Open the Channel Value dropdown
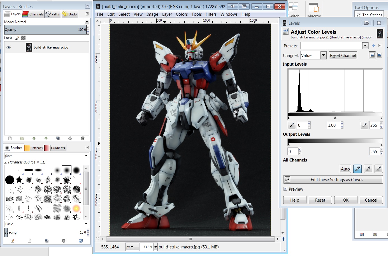 pyautogui.click(x=324, y=55)
